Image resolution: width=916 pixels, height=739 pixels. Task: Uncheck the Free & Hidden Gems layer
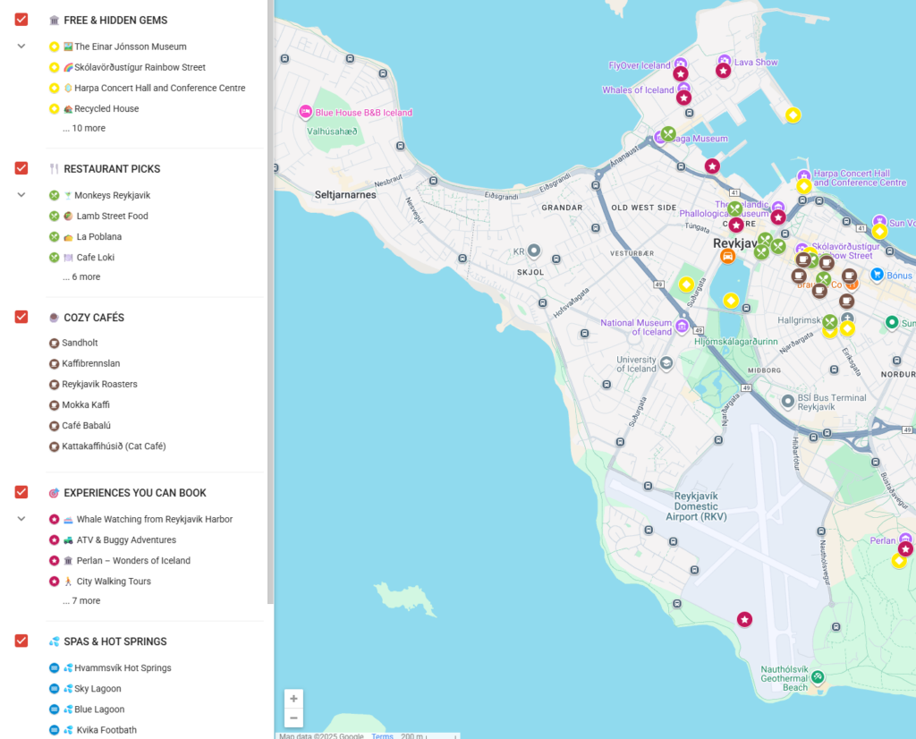(21, 20)
